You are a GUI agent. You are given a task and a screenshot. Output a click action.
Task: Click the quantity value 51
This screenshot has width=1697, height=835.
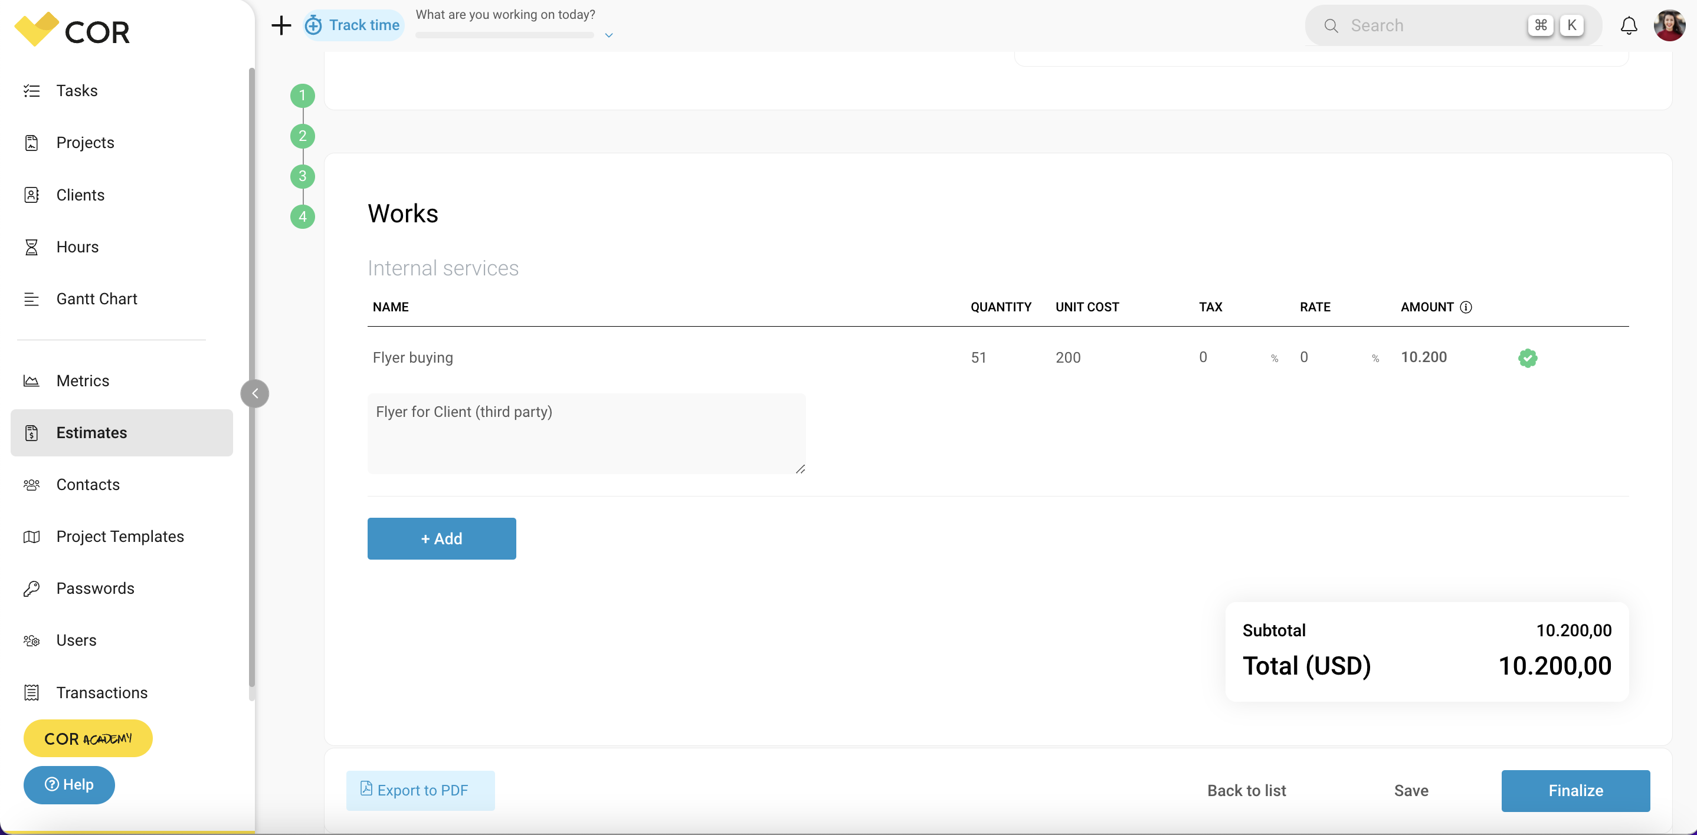click(979, 357)
